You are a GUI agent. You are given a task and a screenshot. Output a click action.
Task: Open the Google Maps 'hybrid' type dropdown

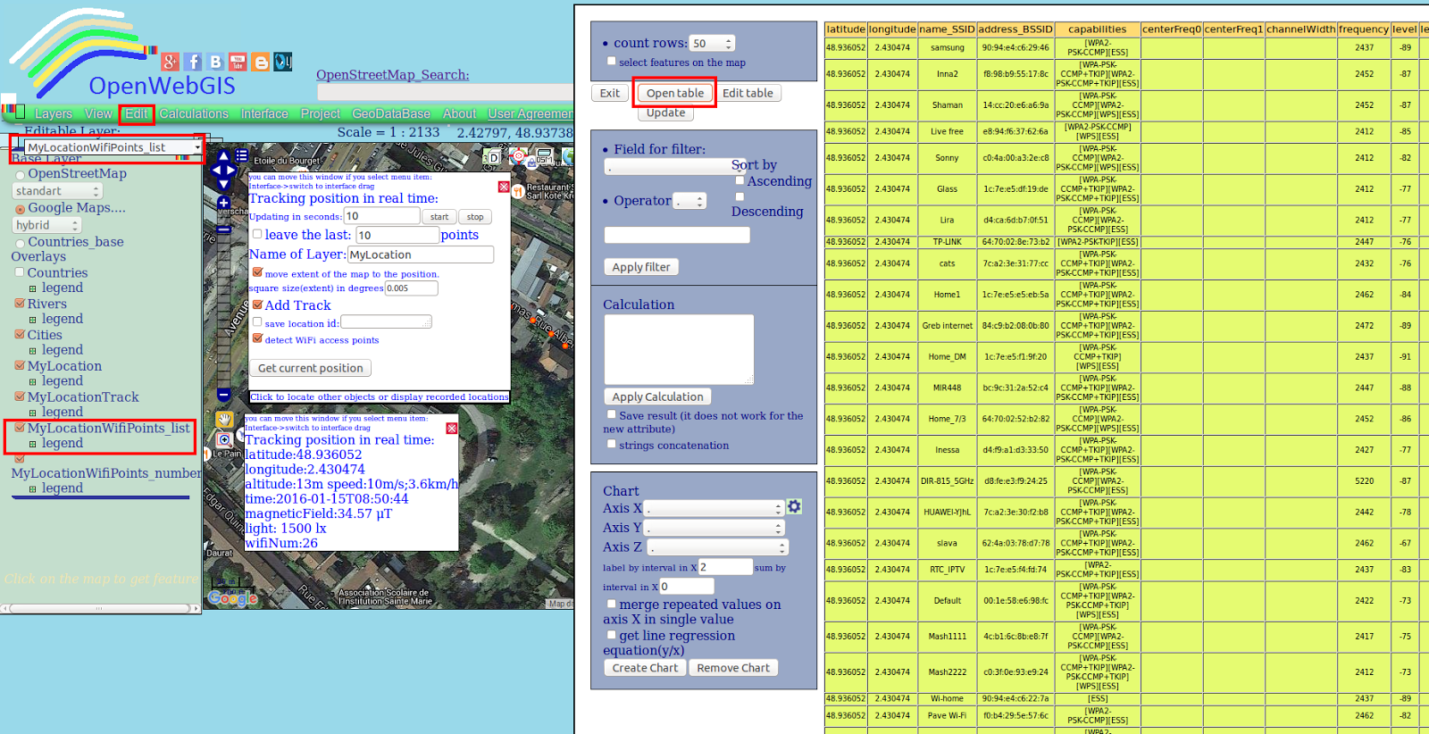[47, 225]
